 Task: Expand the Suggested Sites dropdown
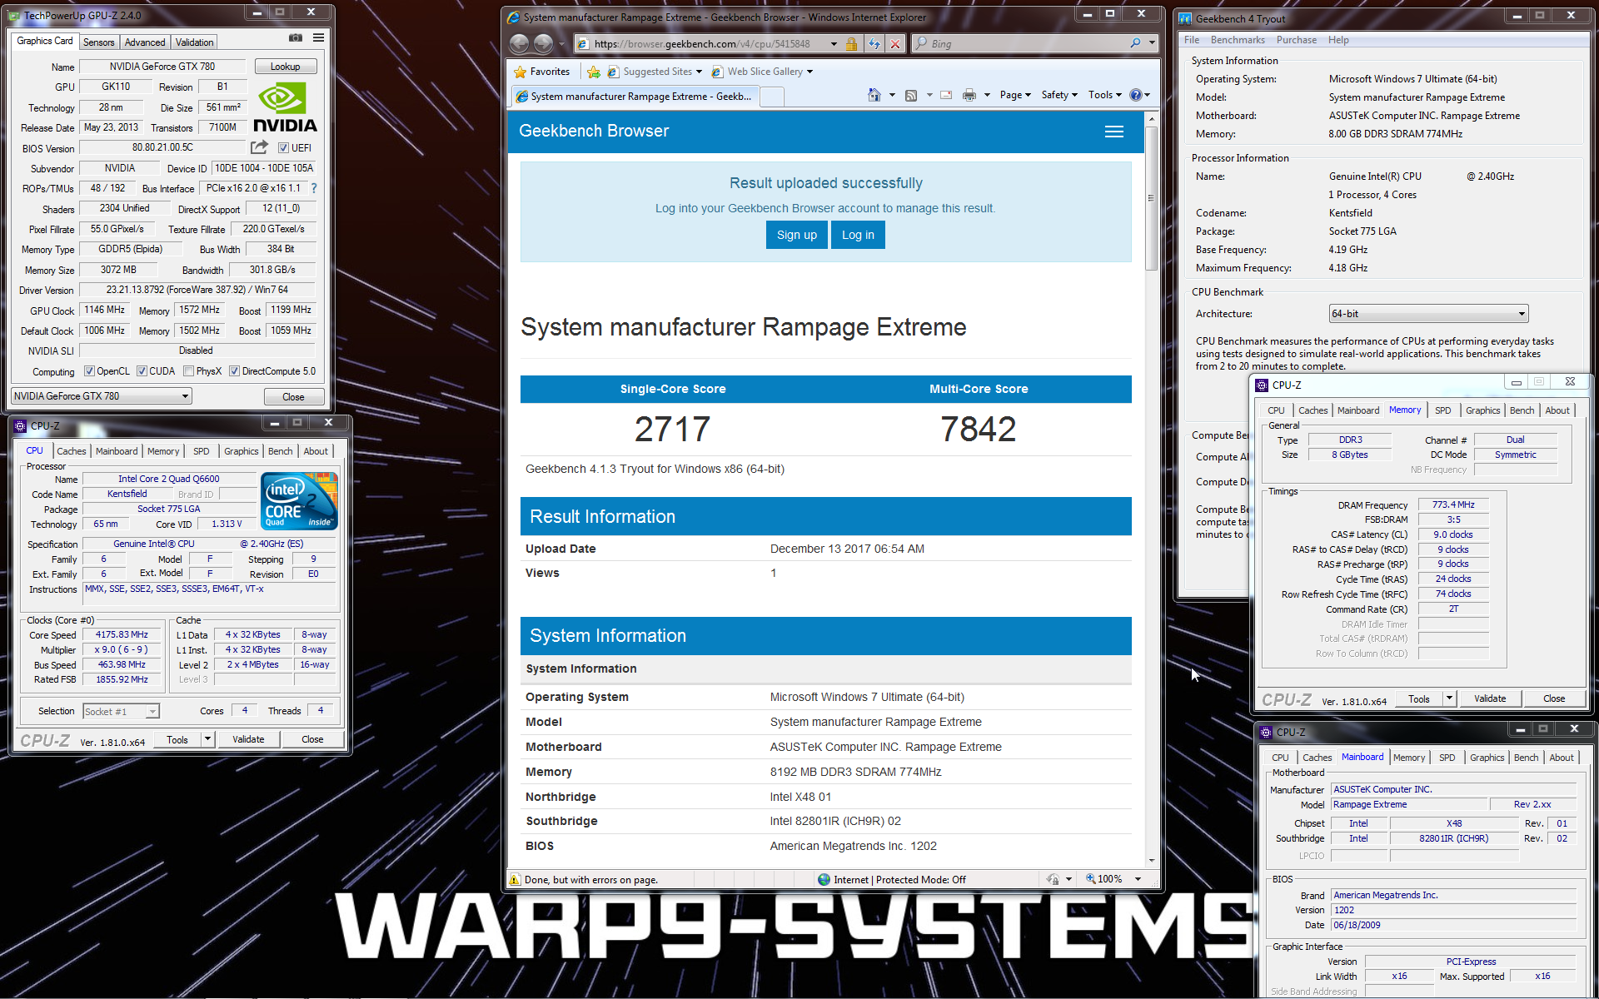[699, 72]
